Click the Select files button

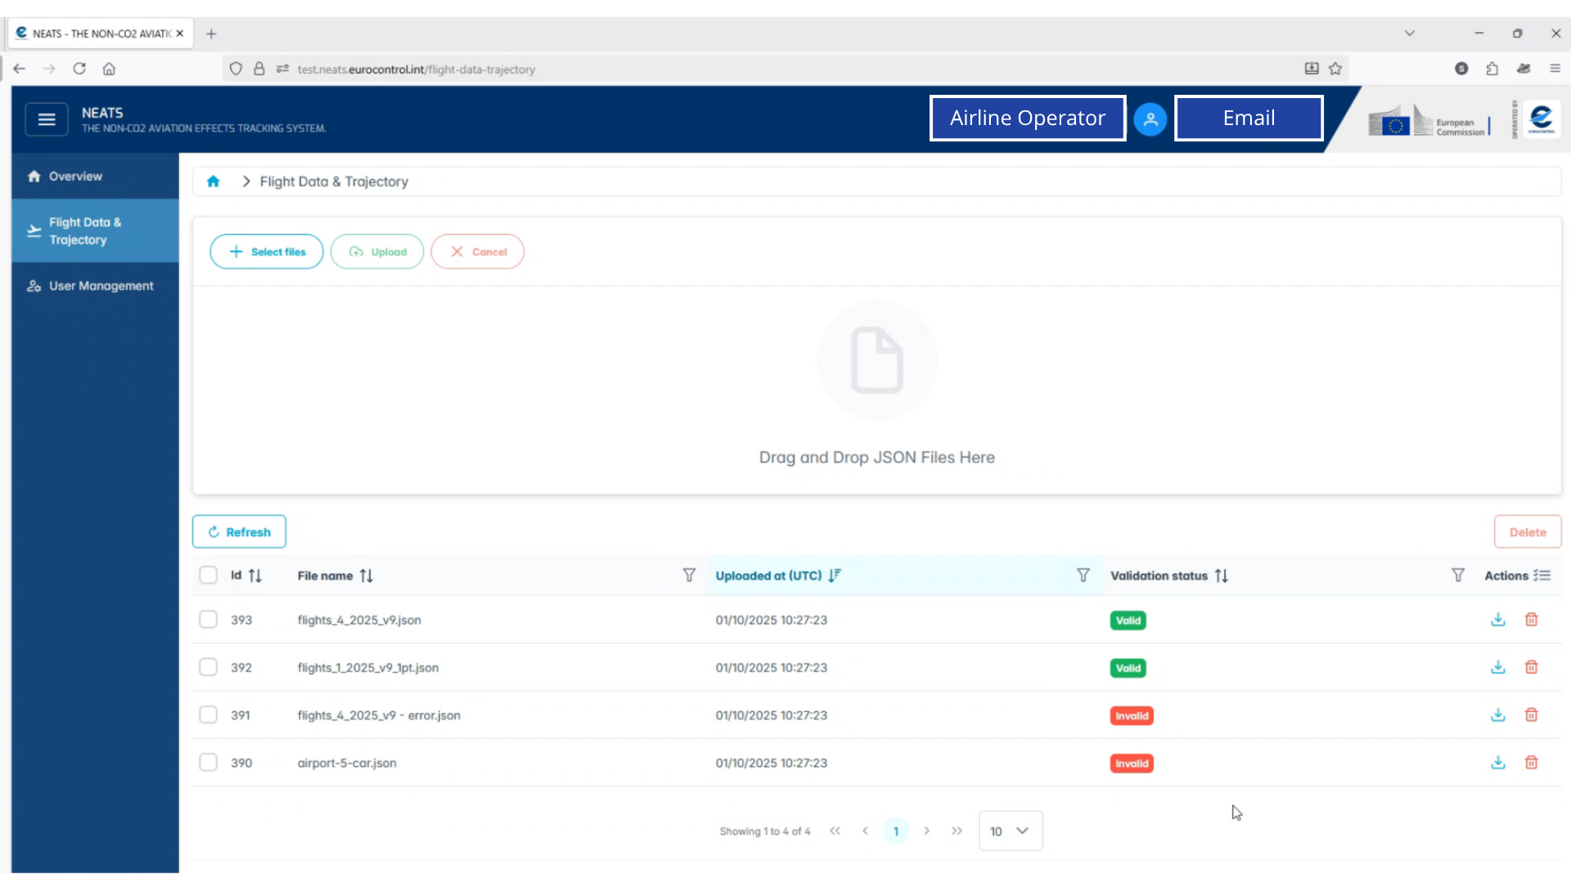[x=267, y=252]
